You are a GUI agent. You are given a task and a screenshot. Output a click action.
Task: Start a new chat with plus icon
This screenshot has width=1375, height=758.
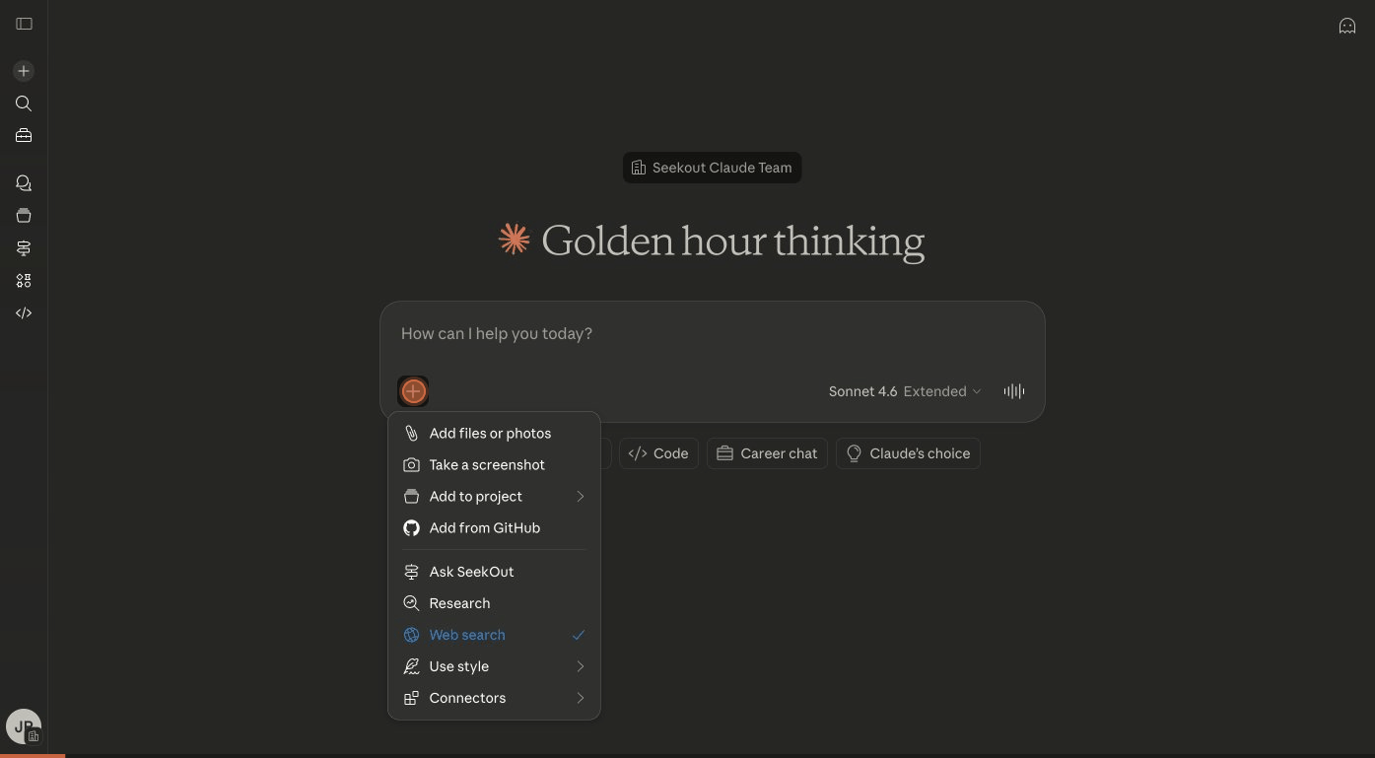click(x=24, y=71)
